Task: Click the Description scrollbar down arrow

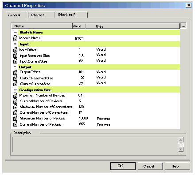Action: pyautogui.click(x=181, y=149)
